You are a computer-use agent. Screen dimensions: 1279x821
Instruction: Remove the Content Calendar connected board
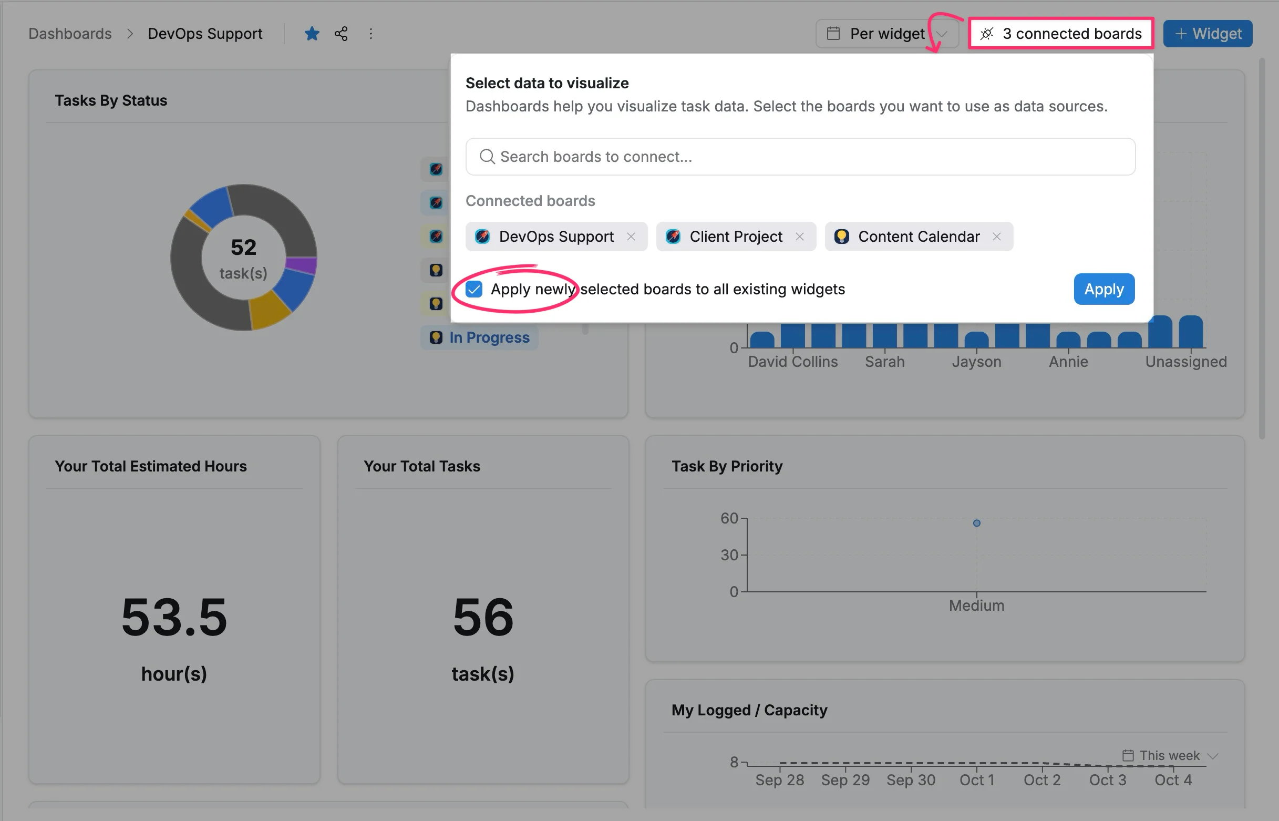996,236
